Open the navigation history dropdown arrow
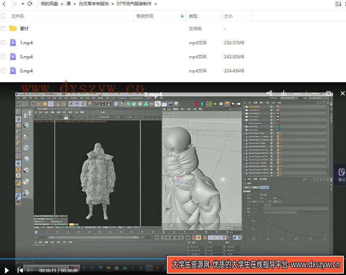 (x=23, y=4)
